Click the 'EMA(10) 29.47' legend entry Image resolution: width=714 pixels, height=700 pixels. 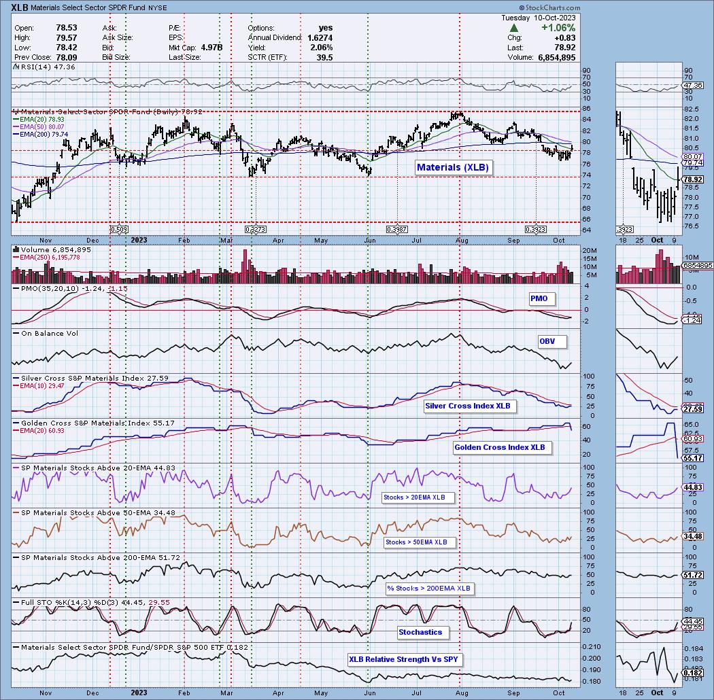tap(38, 385)
